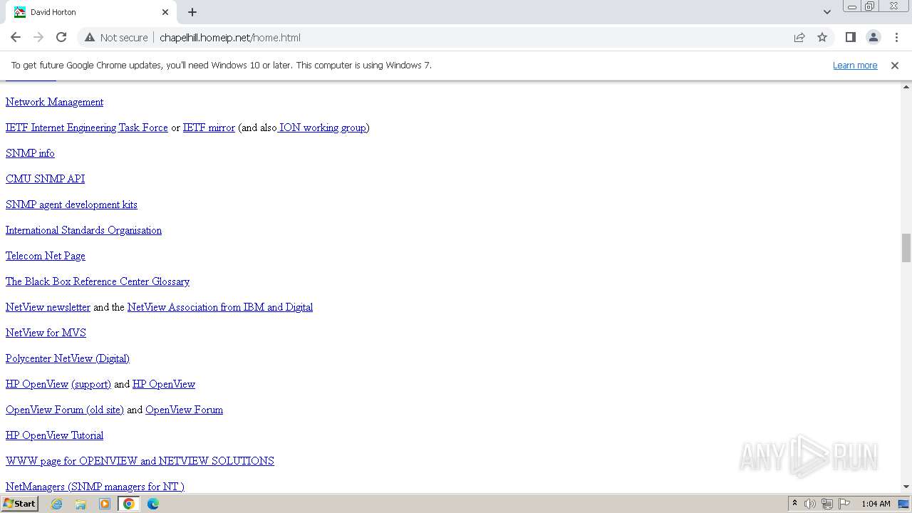Screen dimensions: 912x513
Task: View the Not secure site information
Action: (x=116, y=37)
